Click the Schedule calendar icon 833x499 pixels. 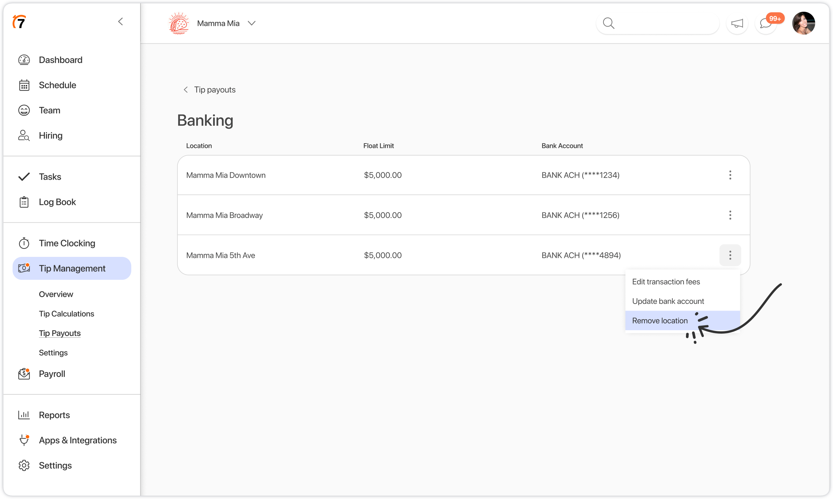point(24,85)
